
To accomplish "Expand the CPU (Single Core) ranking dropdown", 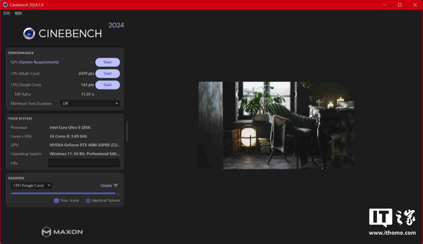I will pyautogui.click(x=31, y=186).
